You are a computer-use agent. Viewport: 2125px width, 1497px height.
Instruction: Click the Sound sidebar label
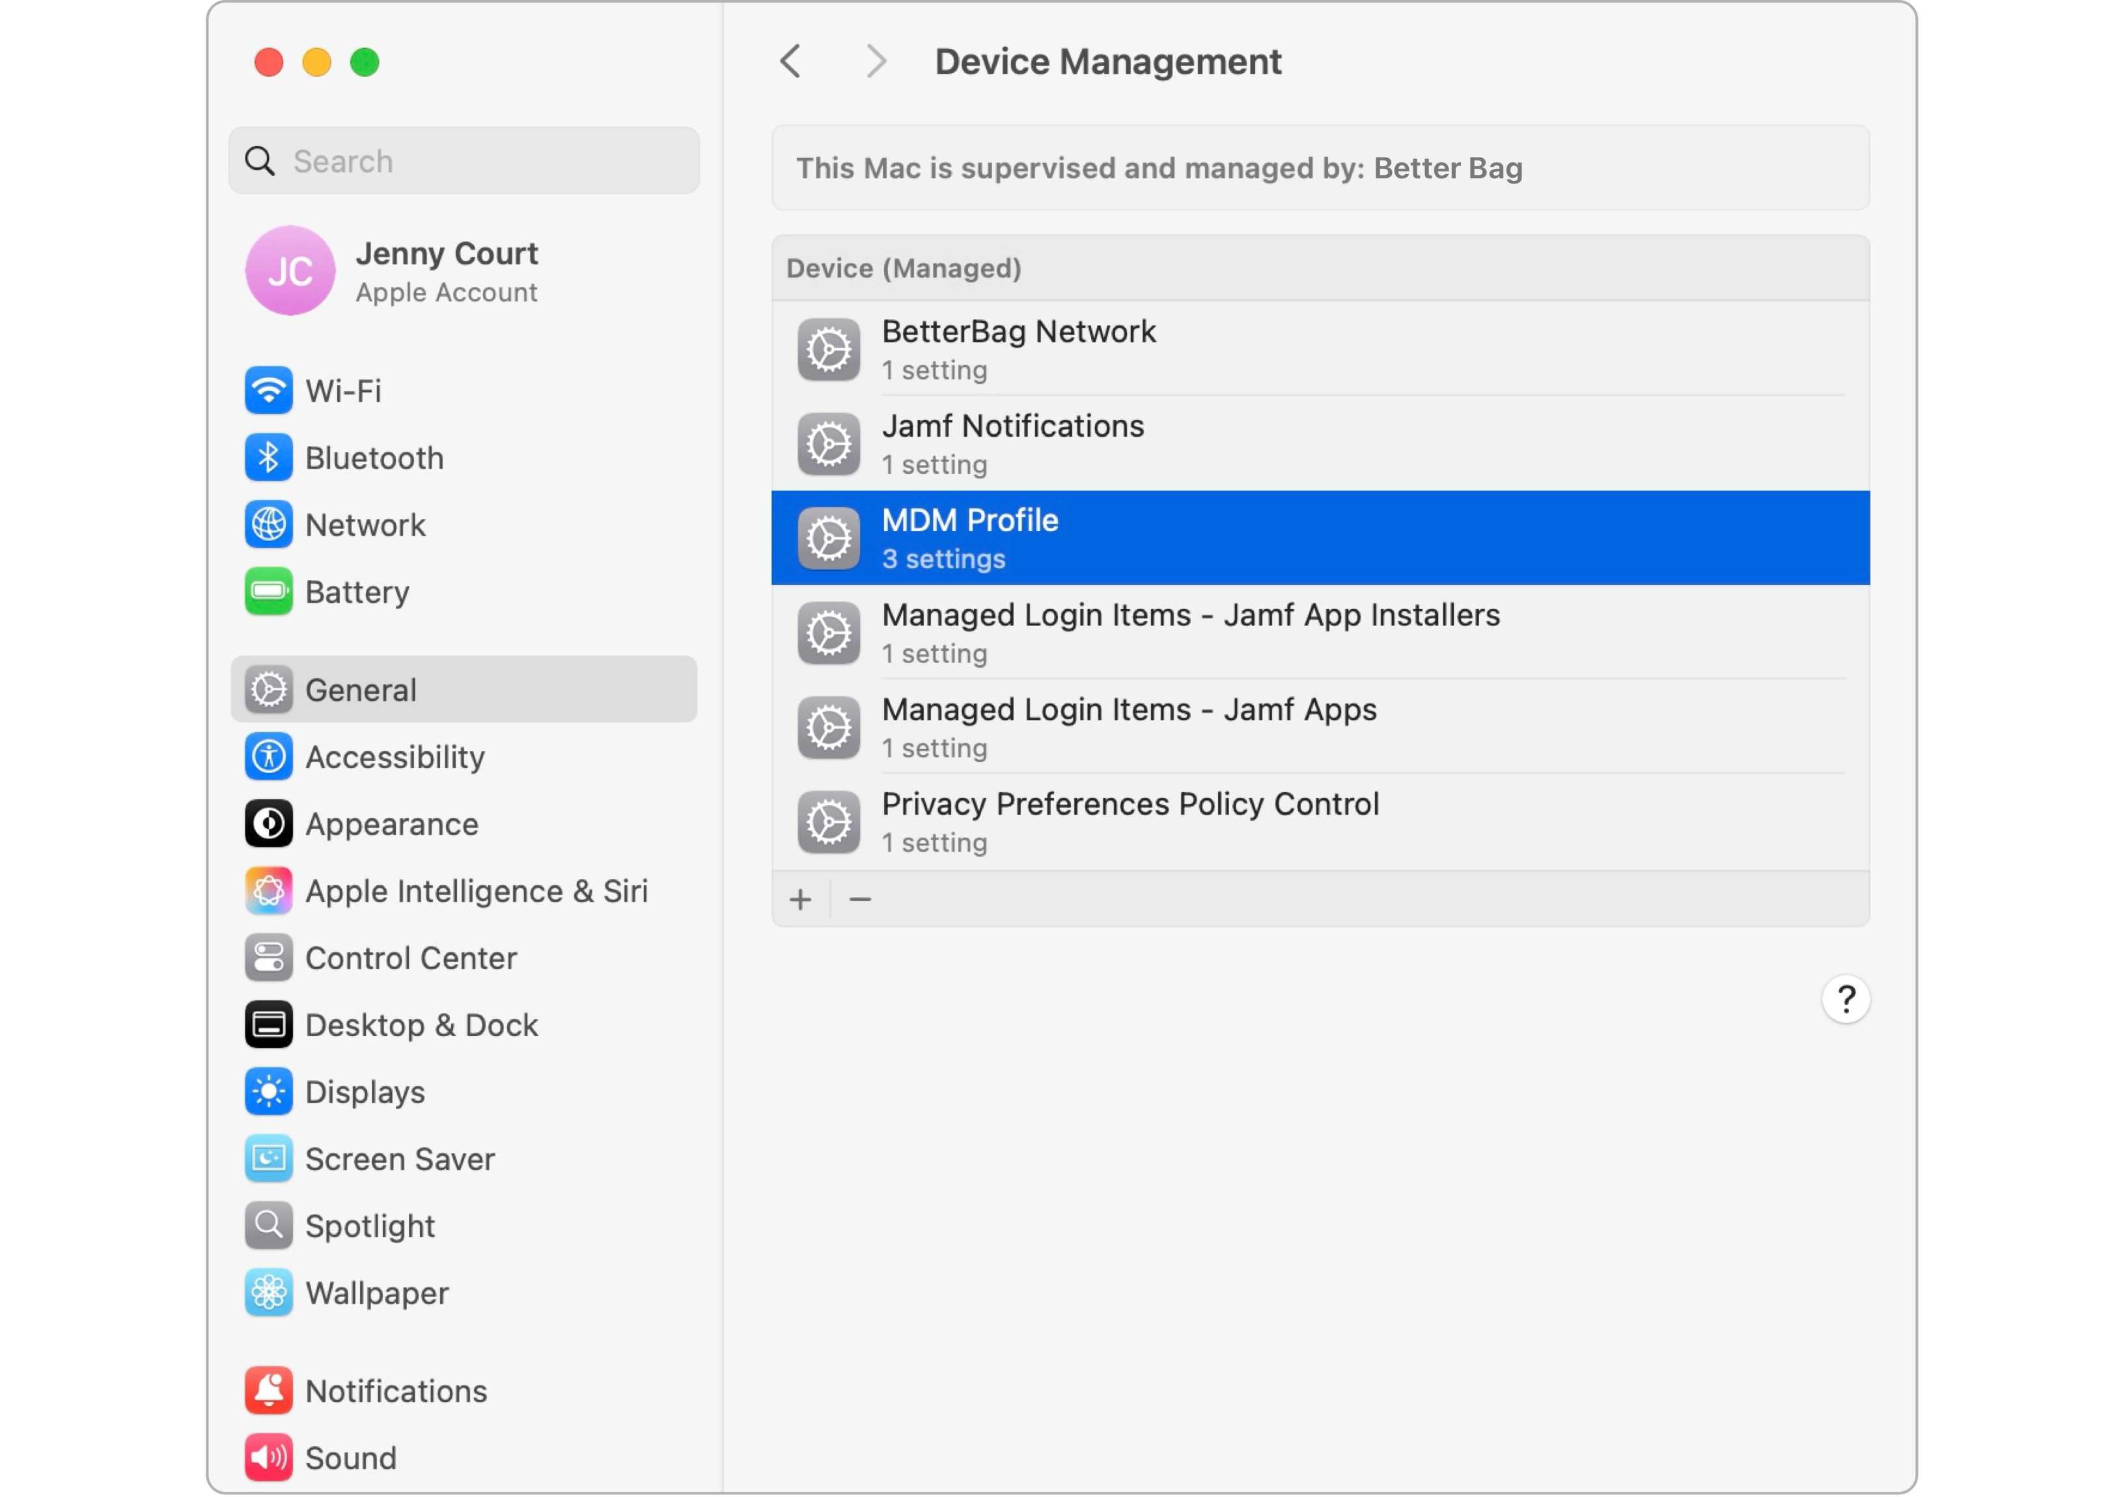pos(351,1458)
